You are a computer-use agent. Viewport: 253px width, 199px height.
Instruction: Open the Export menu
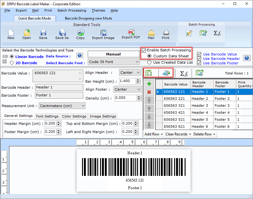point(21,10)
